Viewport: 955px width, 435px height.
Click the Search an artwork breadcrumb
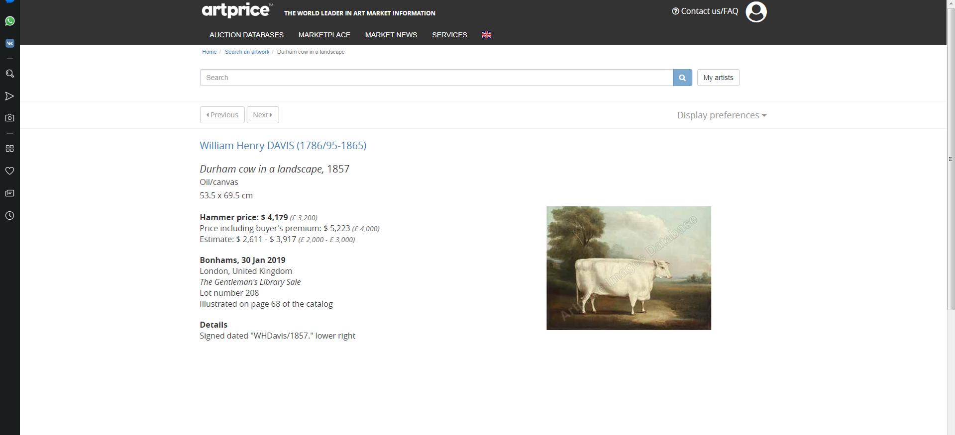(247, 52)
